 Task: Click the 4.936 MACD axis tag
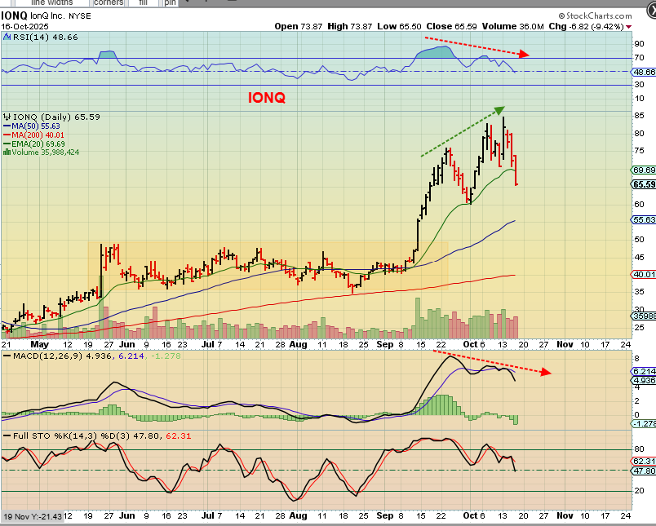click(644, 380)
